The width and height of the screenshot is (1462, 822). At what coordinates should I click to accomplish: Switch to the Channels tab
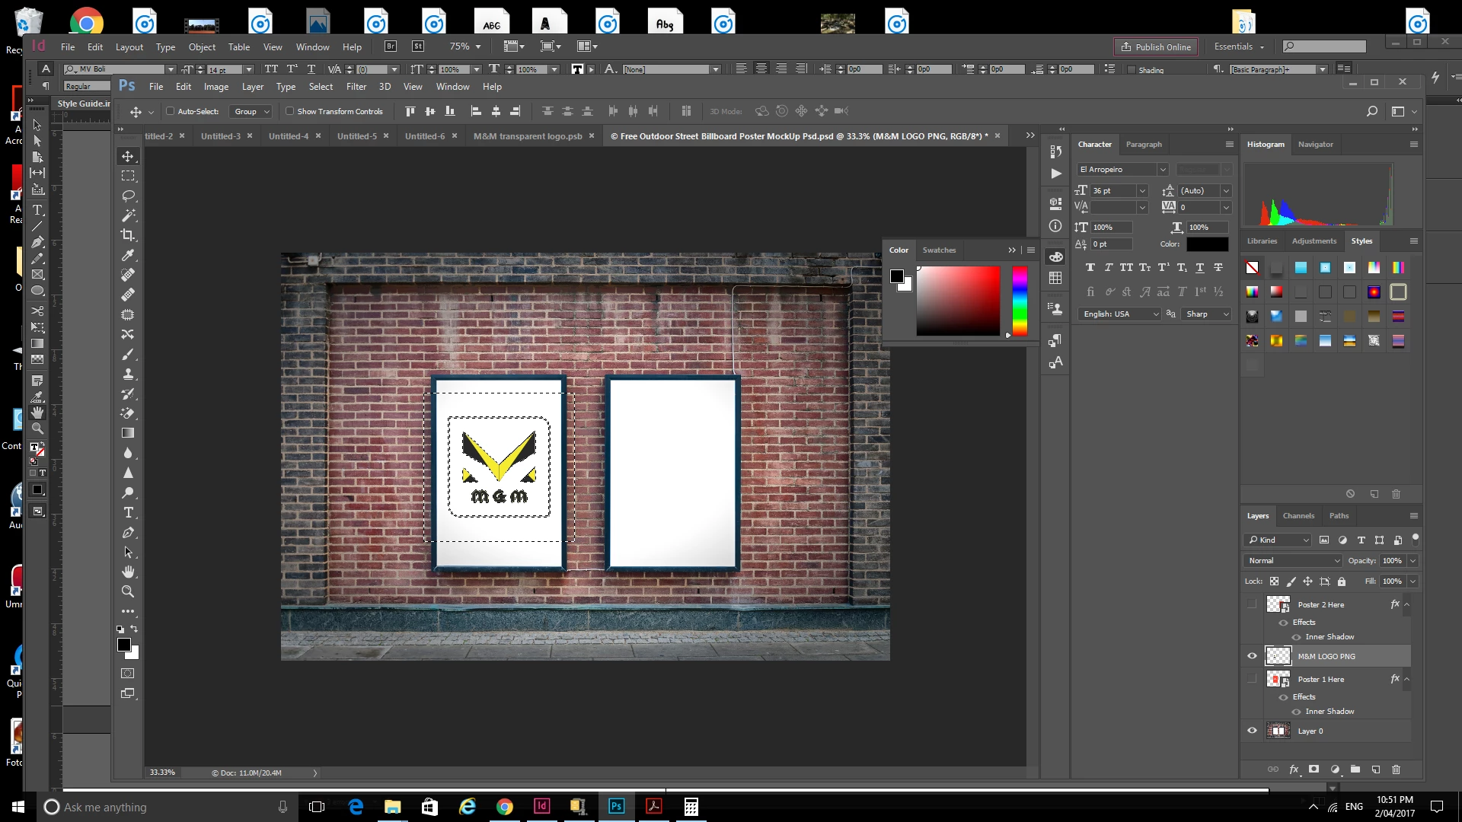coord(1298,516)
